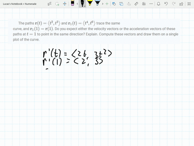Exit full screen mode

[189, 4]
